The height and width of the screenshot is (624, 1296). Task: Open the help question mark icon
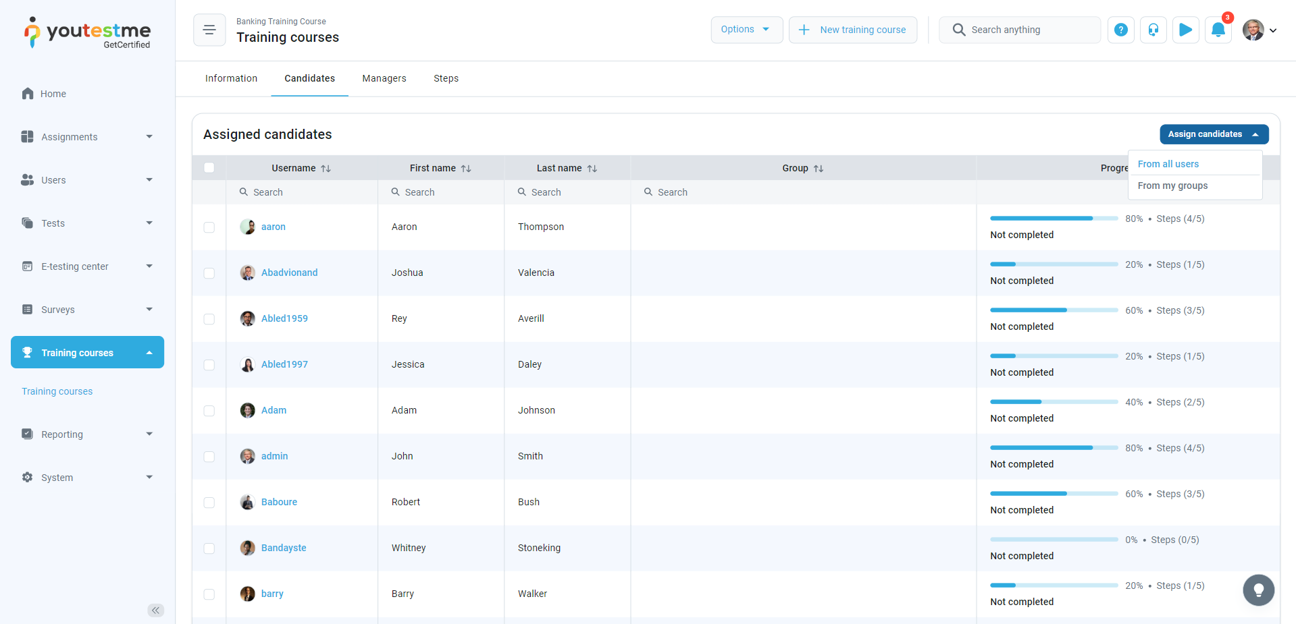[1120, 30]
